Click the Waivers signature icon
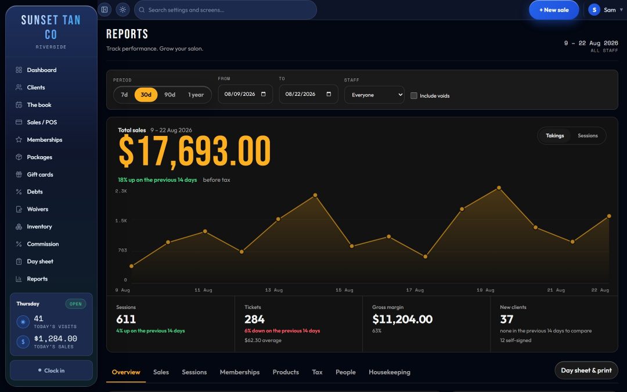This screenshot has width=627, height=392. (x=19, y=209)
